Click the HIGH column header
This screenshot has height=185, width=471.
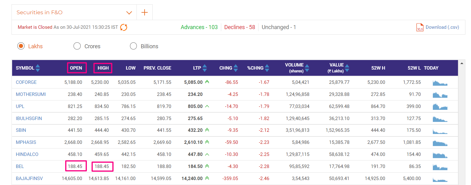(103, 68)
